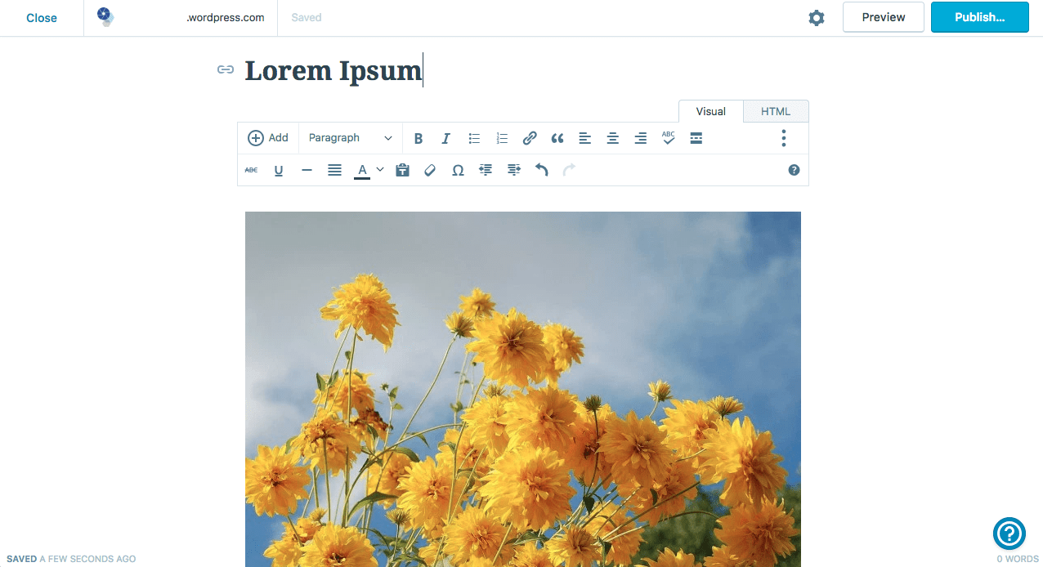Open post settings gear
Screen dimensions: 1043x567
point(817,18)
